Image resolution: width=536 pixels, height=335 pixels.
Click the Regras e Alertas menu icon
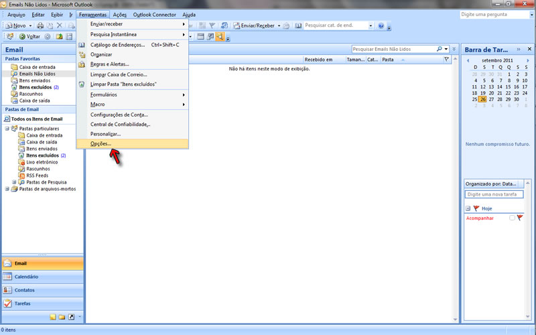coord(82,64)
